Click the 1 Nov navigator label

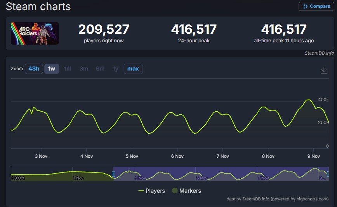coord(78,178)
